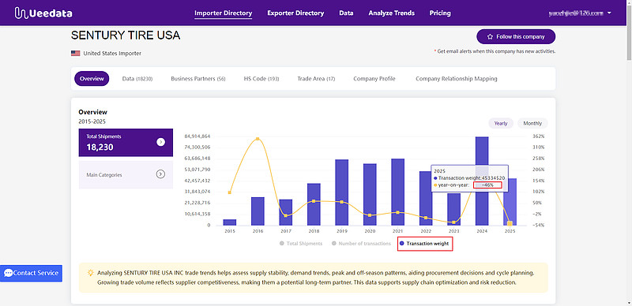The width and height of the screenshot is (632, 306).
Task: Switch chart to Monthly view
Action: pyautogui.click(x=532, y=123)
